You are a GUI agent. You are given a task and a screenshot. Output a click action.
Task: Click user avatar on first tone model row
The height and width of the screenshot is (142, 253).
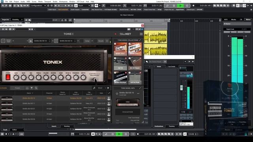coord(109,98)
